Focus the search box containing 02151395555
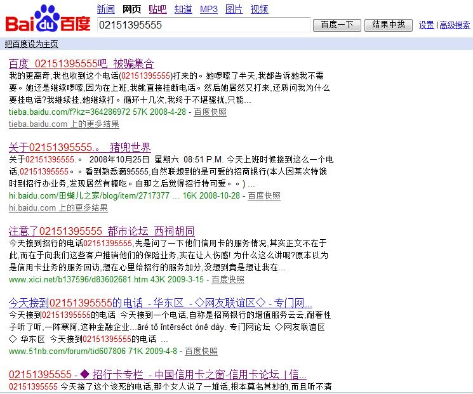The width and height of the screenshot is (473, 394). point(204,25)
